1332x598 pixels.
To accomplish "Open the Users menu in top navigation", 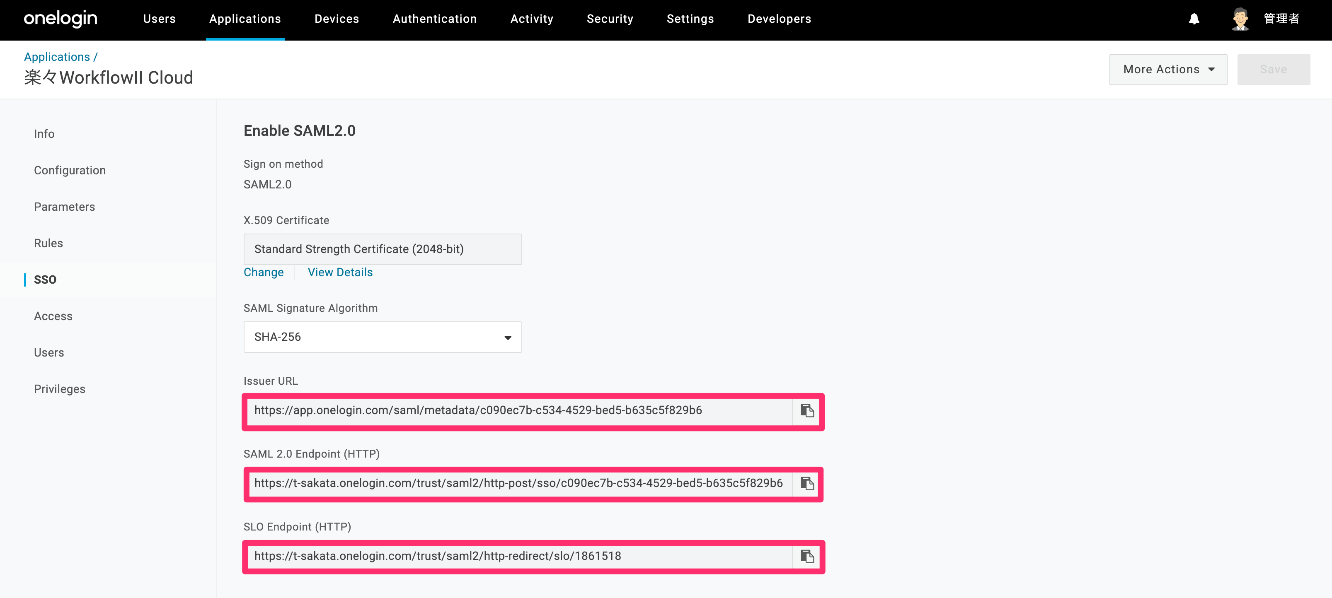I will click(x=159, y=19).
